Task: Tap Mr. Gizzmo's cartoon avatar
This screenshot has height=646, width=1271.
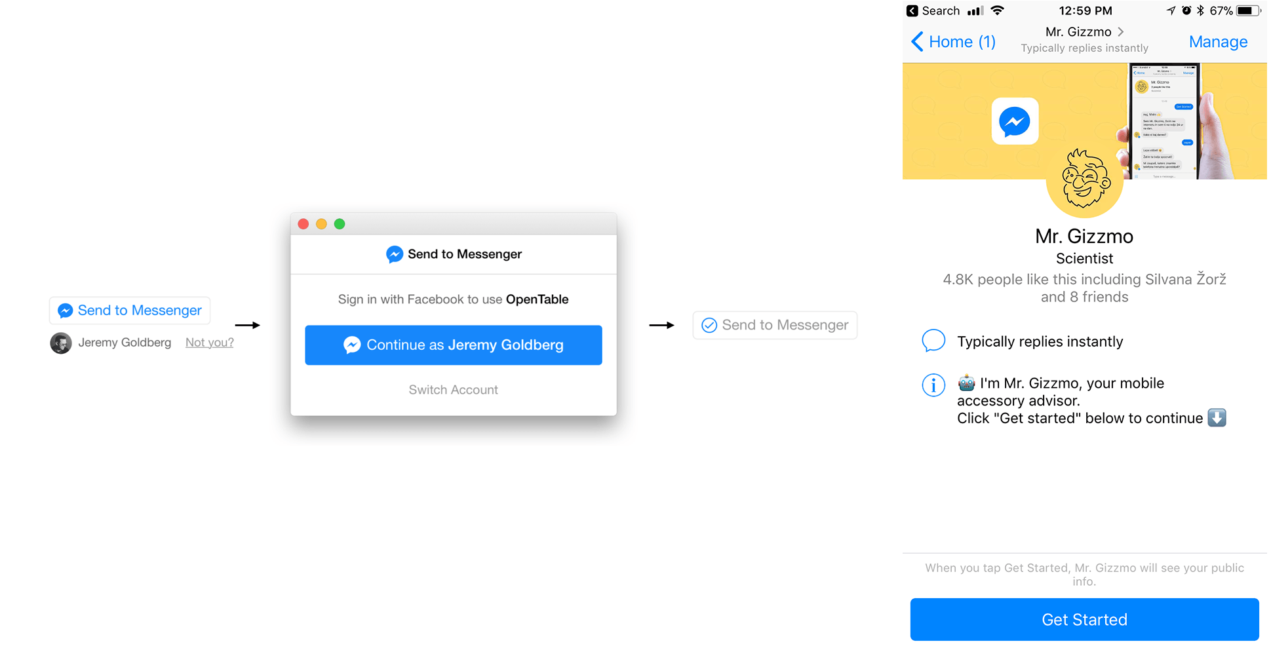Action: point(1084,180)
